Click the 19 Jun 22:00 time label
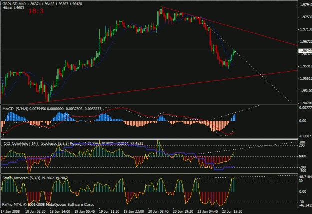The height and width of the screenshot is (214, 312). pos(134,211)
